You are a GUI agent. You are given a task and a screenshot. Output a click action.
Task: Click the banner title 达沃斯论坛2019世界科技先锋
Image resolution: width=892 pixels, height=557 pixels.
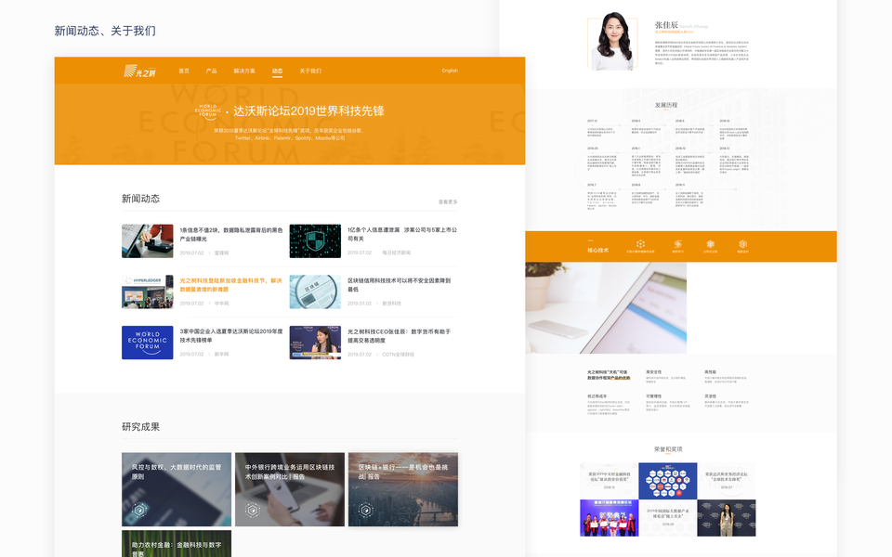(308, 110)
